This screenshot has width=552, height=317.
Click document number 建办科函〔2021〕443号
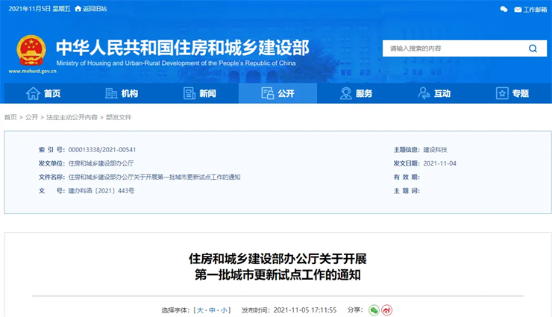click(101, 191)
